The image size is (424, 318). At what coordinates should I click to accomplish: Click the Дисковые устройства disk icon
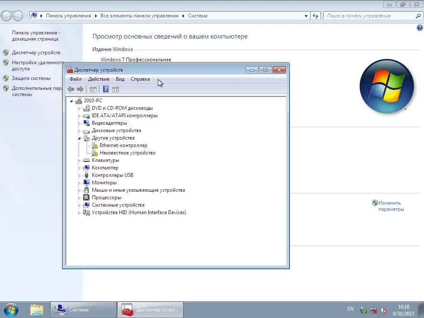point(87,131)
